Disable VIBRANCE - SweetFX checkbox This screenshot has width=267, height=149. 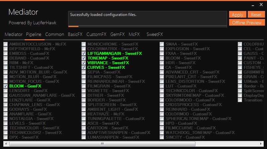point(83,63)
